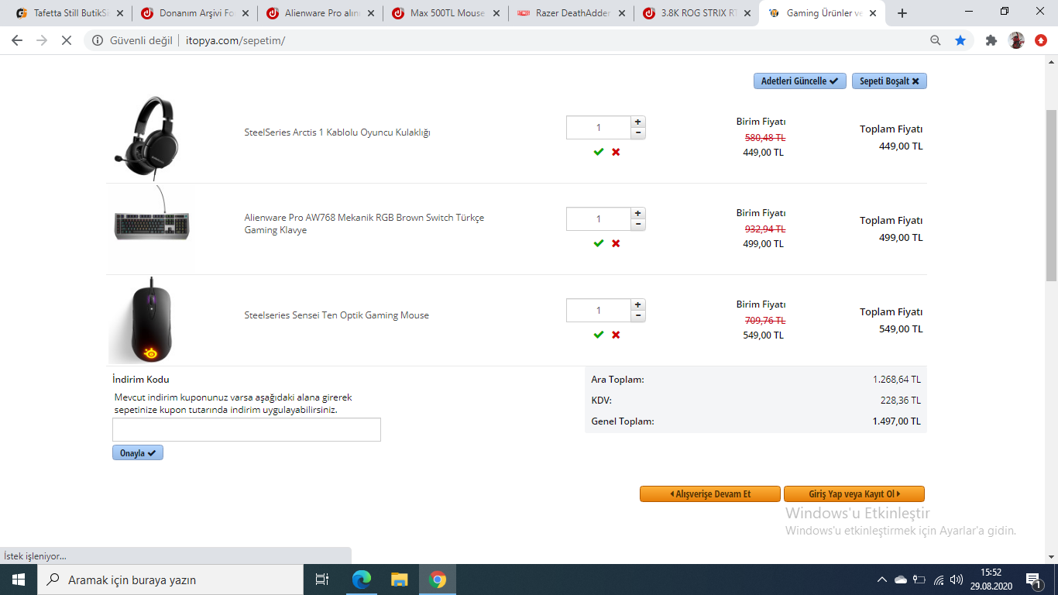1058x595 pixels.
Task: Increase quantity of Steelseries Sensei Ten mouse
Action: pos(638,304)
